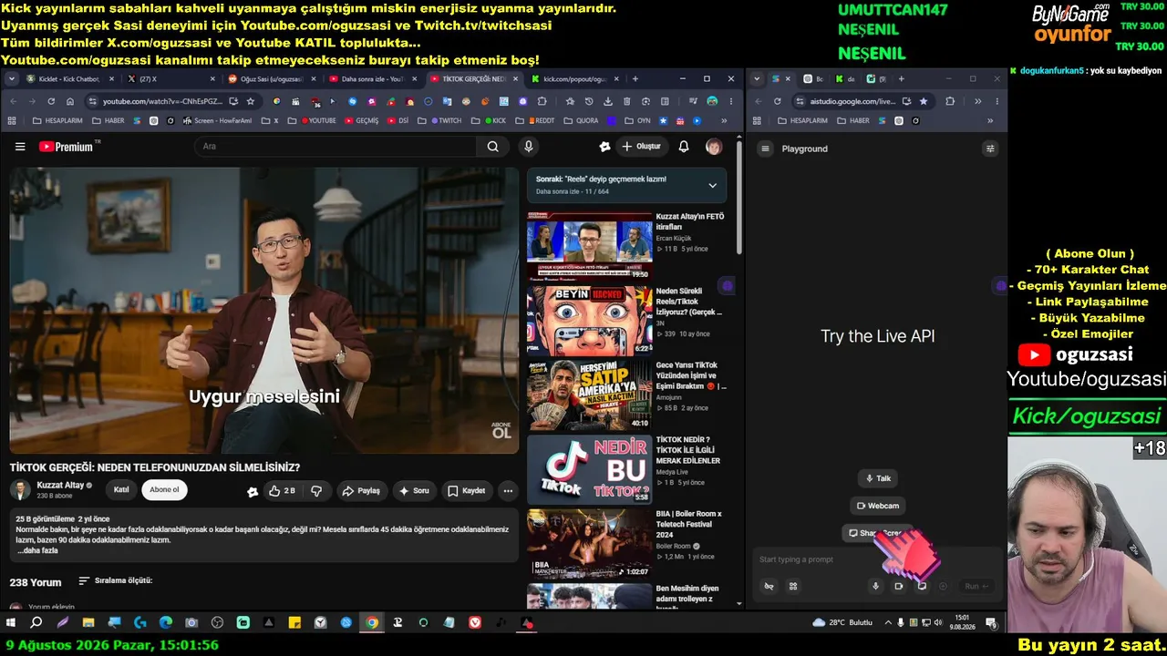Image resolution: width=1167 pixels, height=656 pixels.
Task: Click the aistudio.google.com address bar
Action: tap(852, 101)
